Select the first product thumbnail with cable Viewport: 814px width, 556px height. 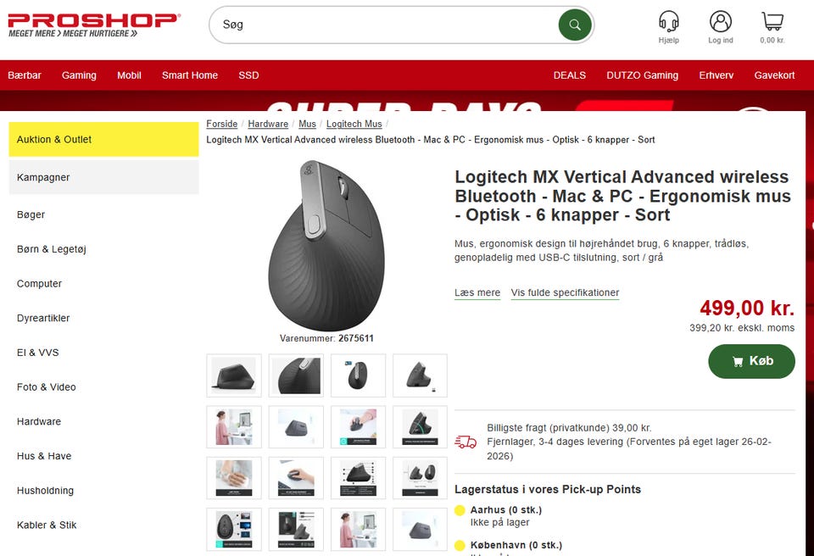(234, 375)
